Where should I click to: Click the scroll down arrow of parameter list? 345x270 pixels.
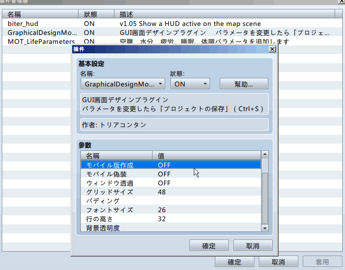click(265, 228)
